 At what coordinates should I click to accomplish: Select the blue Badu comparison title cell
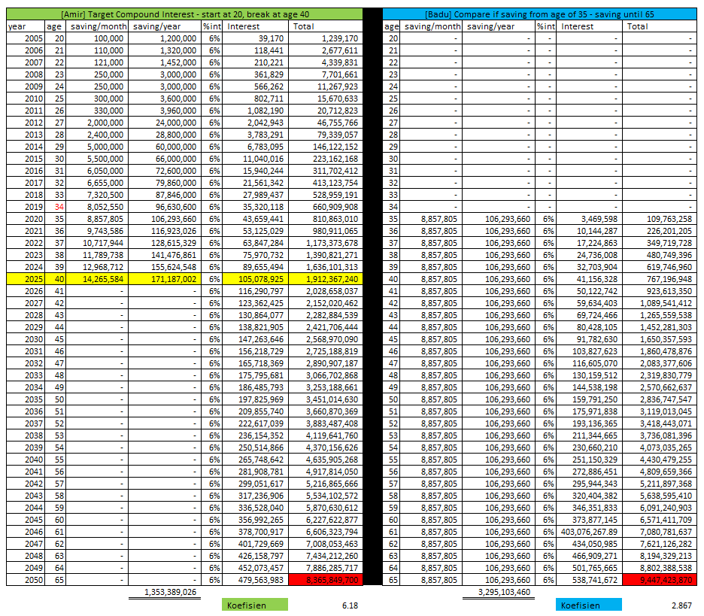click(539, 14)
